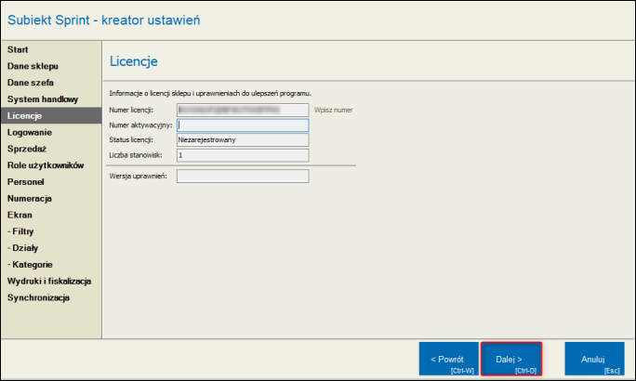
Task: Cancel the wizard with Anuluj
Action: [x=594, y=359]
